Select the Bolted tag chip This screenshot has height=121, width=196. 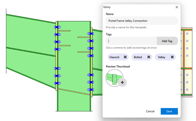click(x=142, y=57)
